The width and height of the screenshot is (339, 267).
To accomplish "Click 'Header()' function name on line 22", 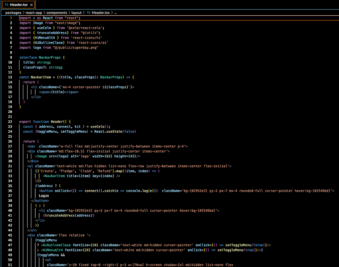I will coord(58,122).
